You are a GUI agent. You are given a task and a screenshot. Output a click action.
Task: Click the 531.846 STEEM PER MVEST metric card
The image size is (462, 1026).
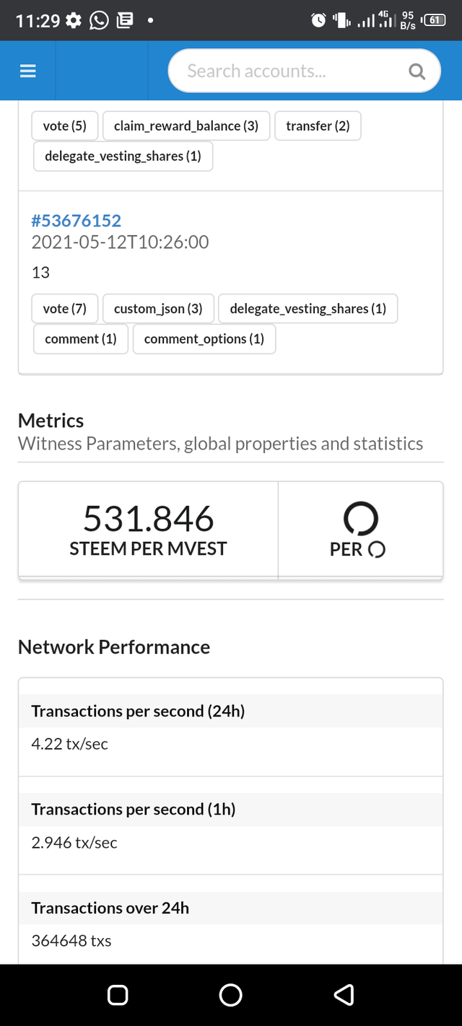click(148, 530)
